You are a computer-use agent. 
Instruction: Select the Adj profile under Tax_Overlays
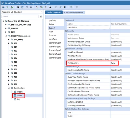point(18,99)
